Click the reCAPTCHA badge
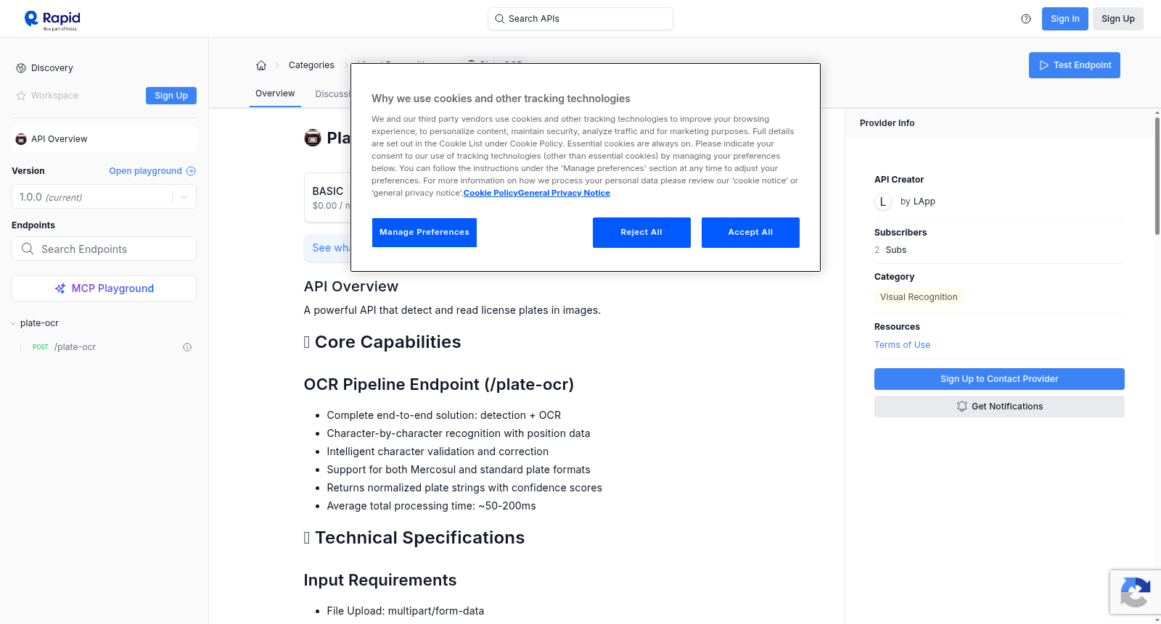1161x624 pixels. (1136, 592)
